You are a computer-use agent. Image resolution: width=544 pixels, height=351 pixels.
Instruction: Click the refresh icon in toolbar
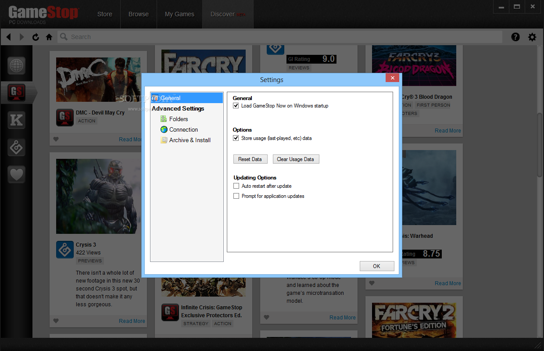[36, 37]
